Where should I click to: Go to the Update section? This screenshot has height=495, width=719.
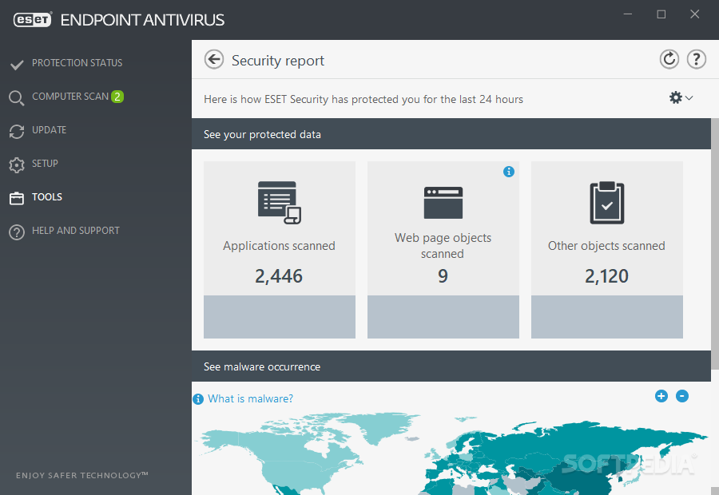pos(49,130)
